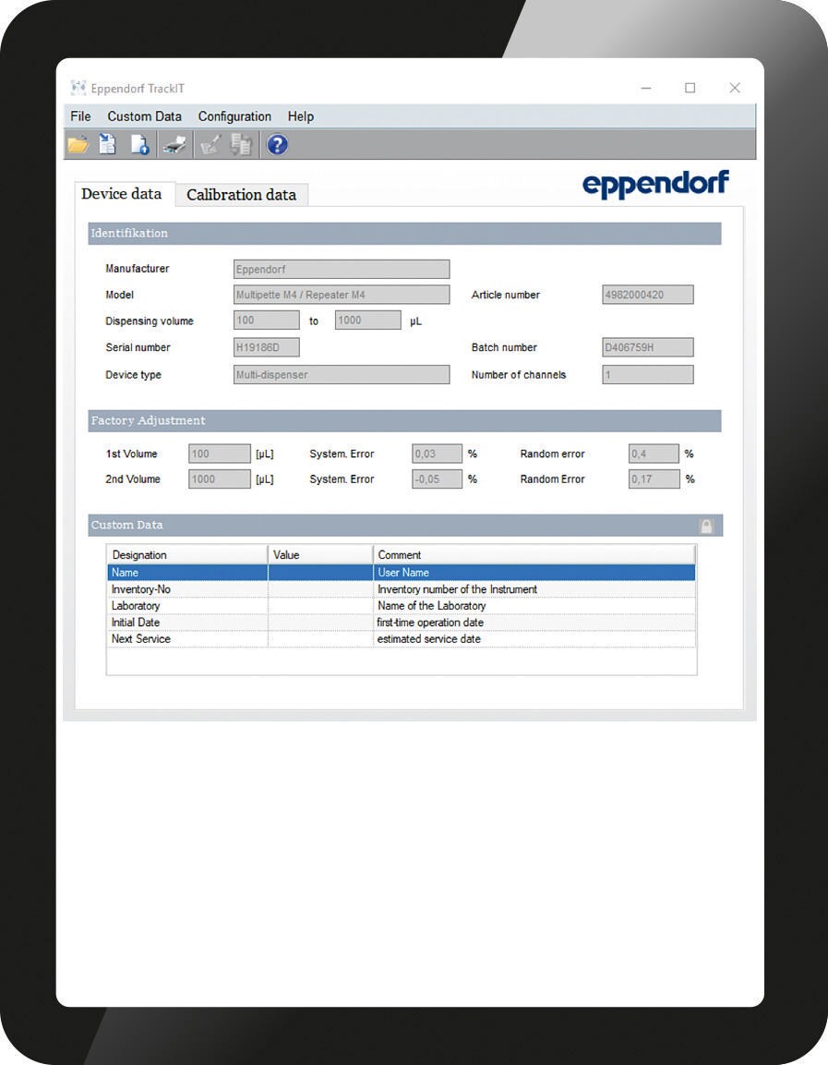
Task: Click the Batch number field D406759H
Action: [647, 347]
